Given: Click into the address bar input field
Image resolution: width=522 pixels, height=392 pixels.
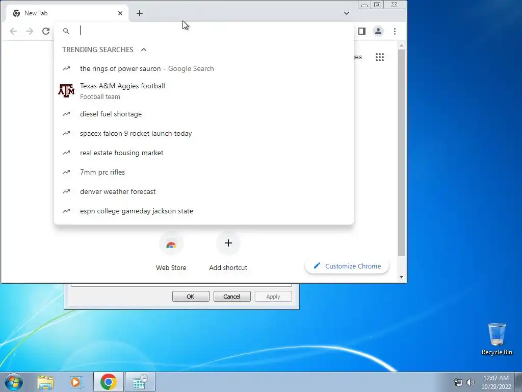Looking at the screenshot, I should 213,31.
